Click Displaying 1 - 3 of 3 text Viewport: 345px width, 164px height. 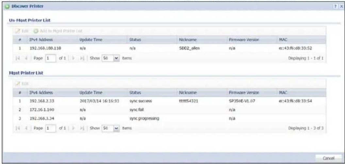[306, 128]
